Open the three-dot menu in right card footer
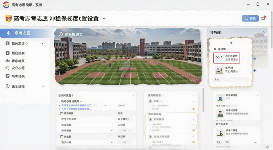This screenshot has width=273, height=150. [255, 142]
